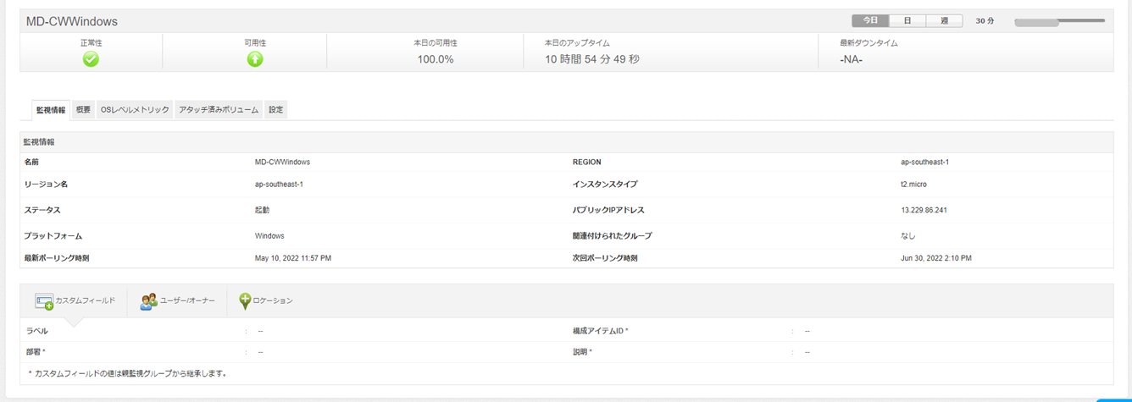The width and height of the screenshot is (1132, 402).
Task: Go to the アタッチ済みボリューム tab
Action: 219,110
